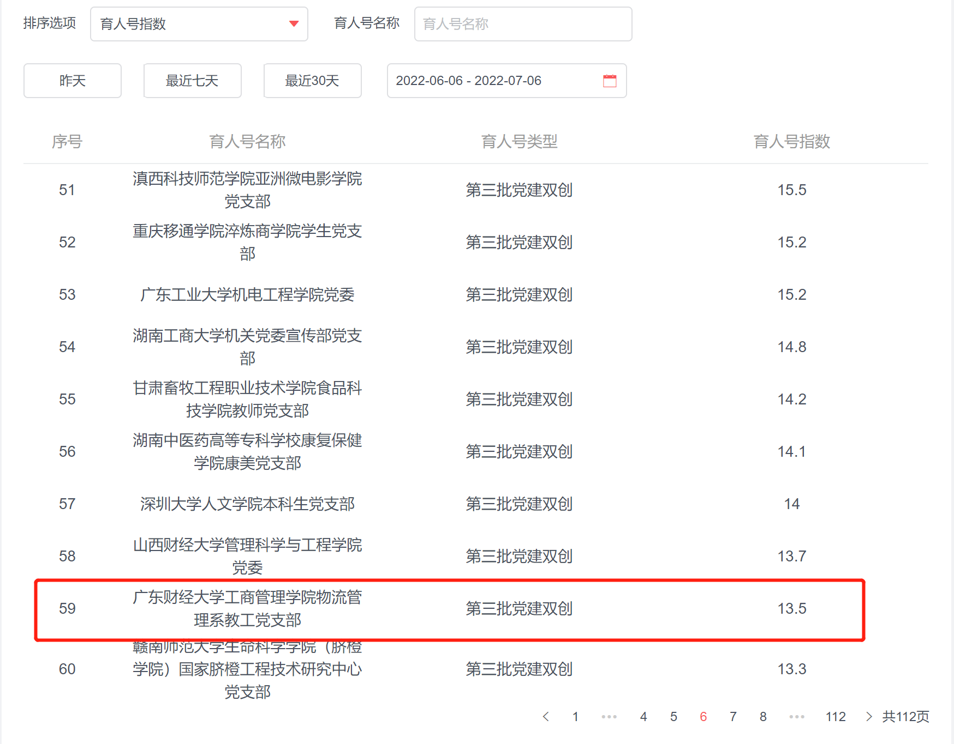This screenshot has height=744, width=954.
Task: Go to page 1
Action: pyautogui.click(x=575, y=716)
